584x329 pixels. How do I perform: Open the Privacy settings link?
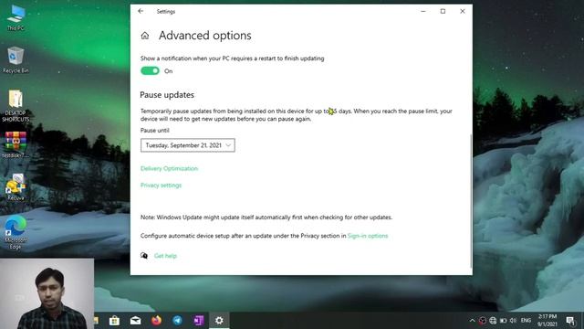(161, 186)
